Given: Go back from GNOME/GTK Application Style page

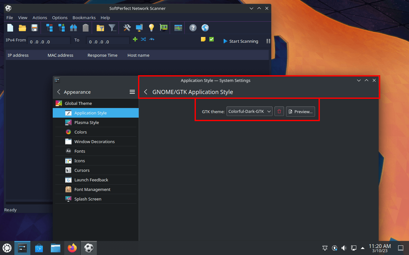Looking at the screenshot, I should click(146, 92).
